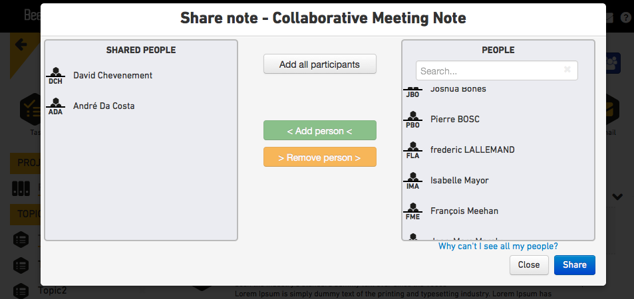
Task: Click the back arrow behind the dialog
Action: pyautogui.click(x=21, y=44)
